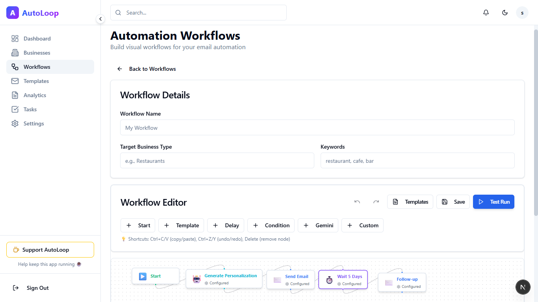
Task: Toggle dark mode with the moon icon
Action: (505, 12)
